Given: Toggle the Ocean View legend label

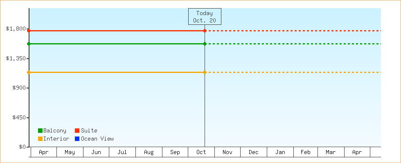Looking at the screenshot, I should click(x=97, y=139).
